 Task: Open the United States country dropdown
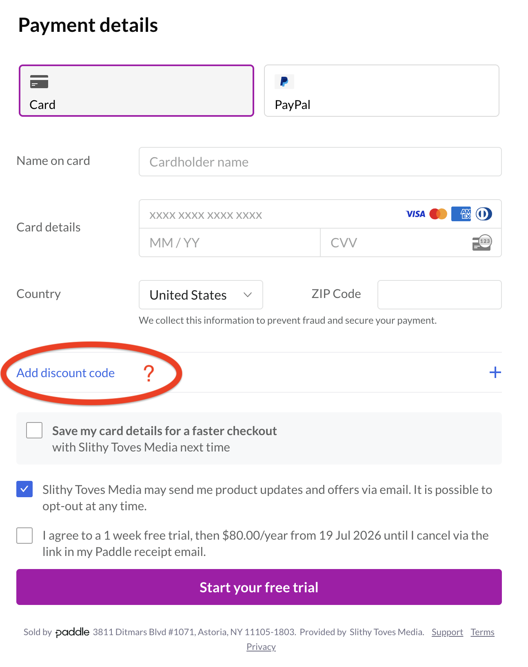tap(201, 295)
